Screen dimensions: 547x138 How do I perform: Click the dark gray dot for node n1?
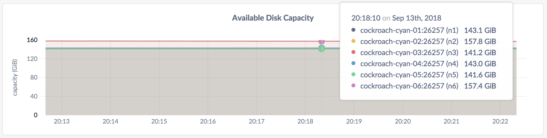coord(353,30)
